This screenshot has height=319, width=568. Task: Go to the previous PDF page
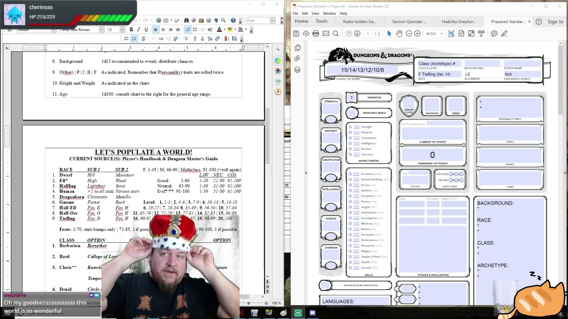[349, 34]
